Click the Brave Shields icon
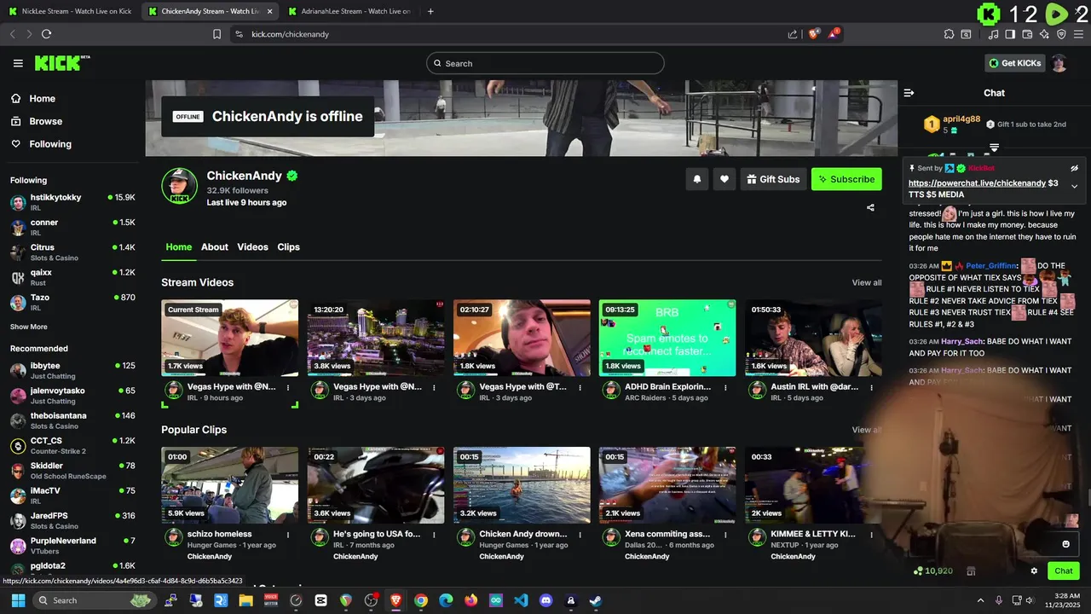Viewport: 1091px width, 614px height. coord(813,34)
